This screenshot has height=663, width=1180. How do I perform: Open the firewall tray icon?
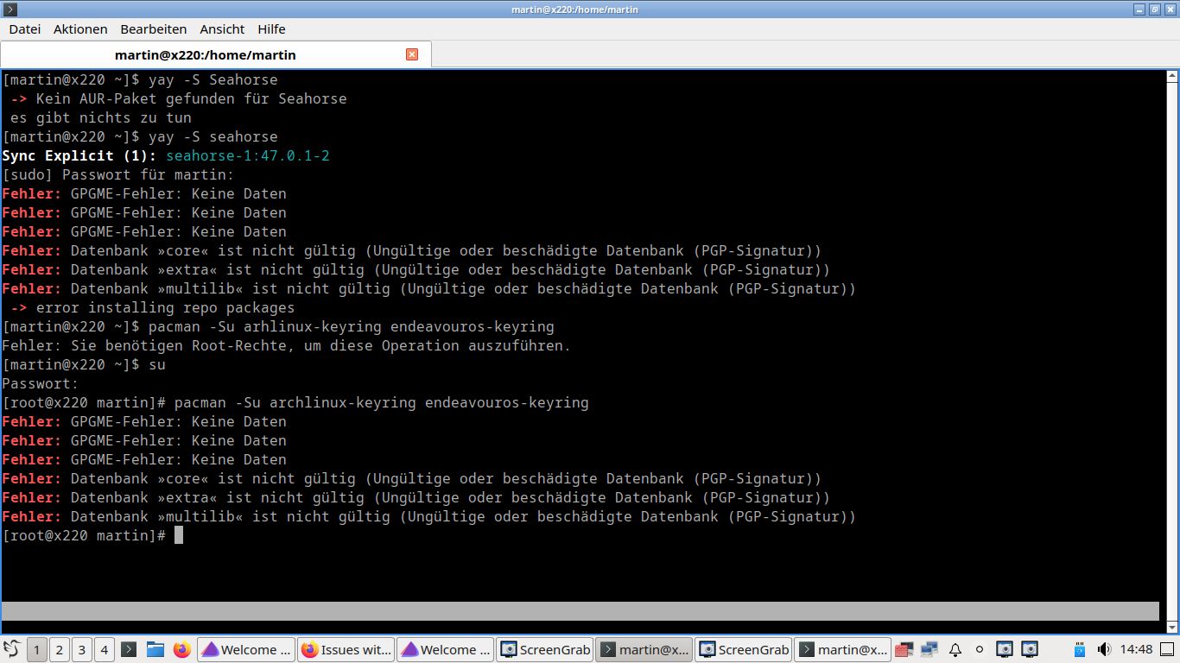(x=904, y=649)
